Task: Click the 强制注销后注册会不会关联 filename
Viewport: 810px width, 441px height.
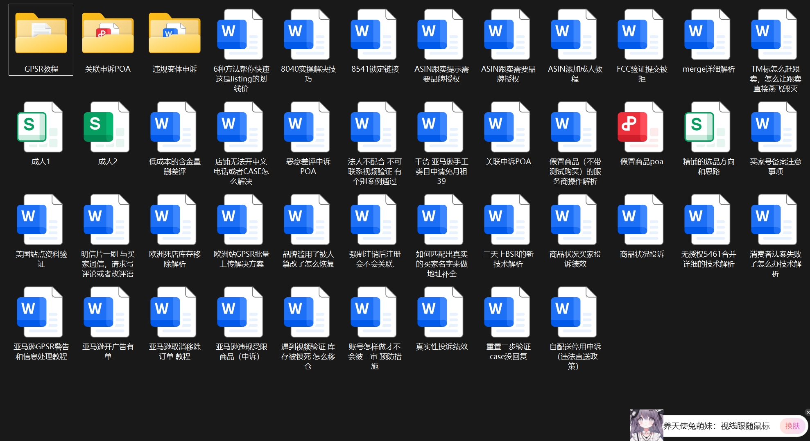Action: 375,259
